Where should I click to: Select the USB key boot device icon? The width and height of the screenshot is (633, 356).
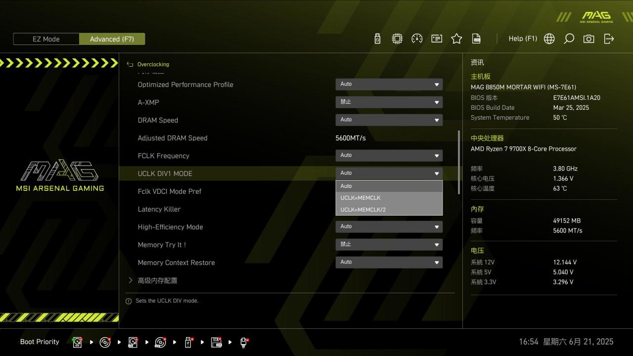click(188, 342)
